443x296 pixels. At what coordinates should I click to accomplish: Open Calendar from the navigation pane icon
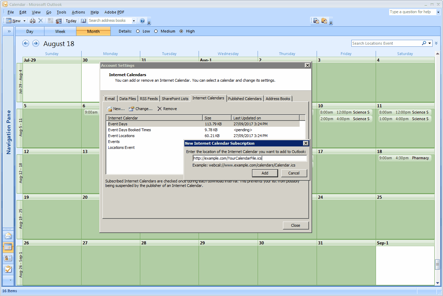8,247
